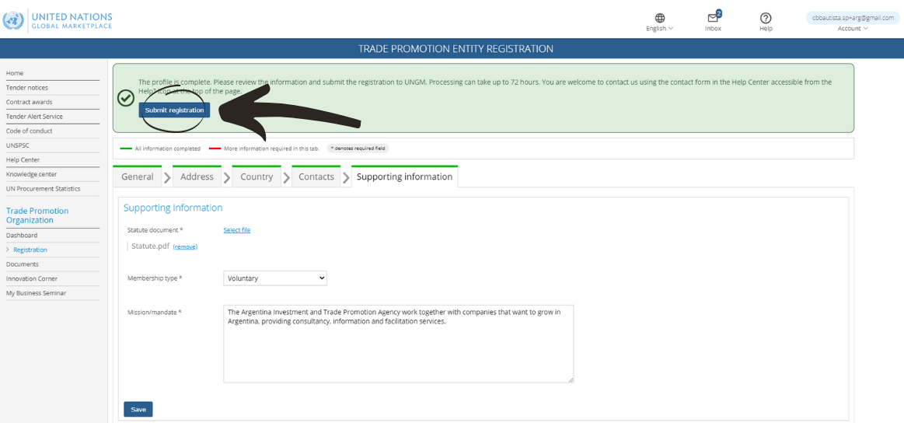Switch to the Contacts tab
The width and height of the screenshot is (904, 423).
point(316,177)
